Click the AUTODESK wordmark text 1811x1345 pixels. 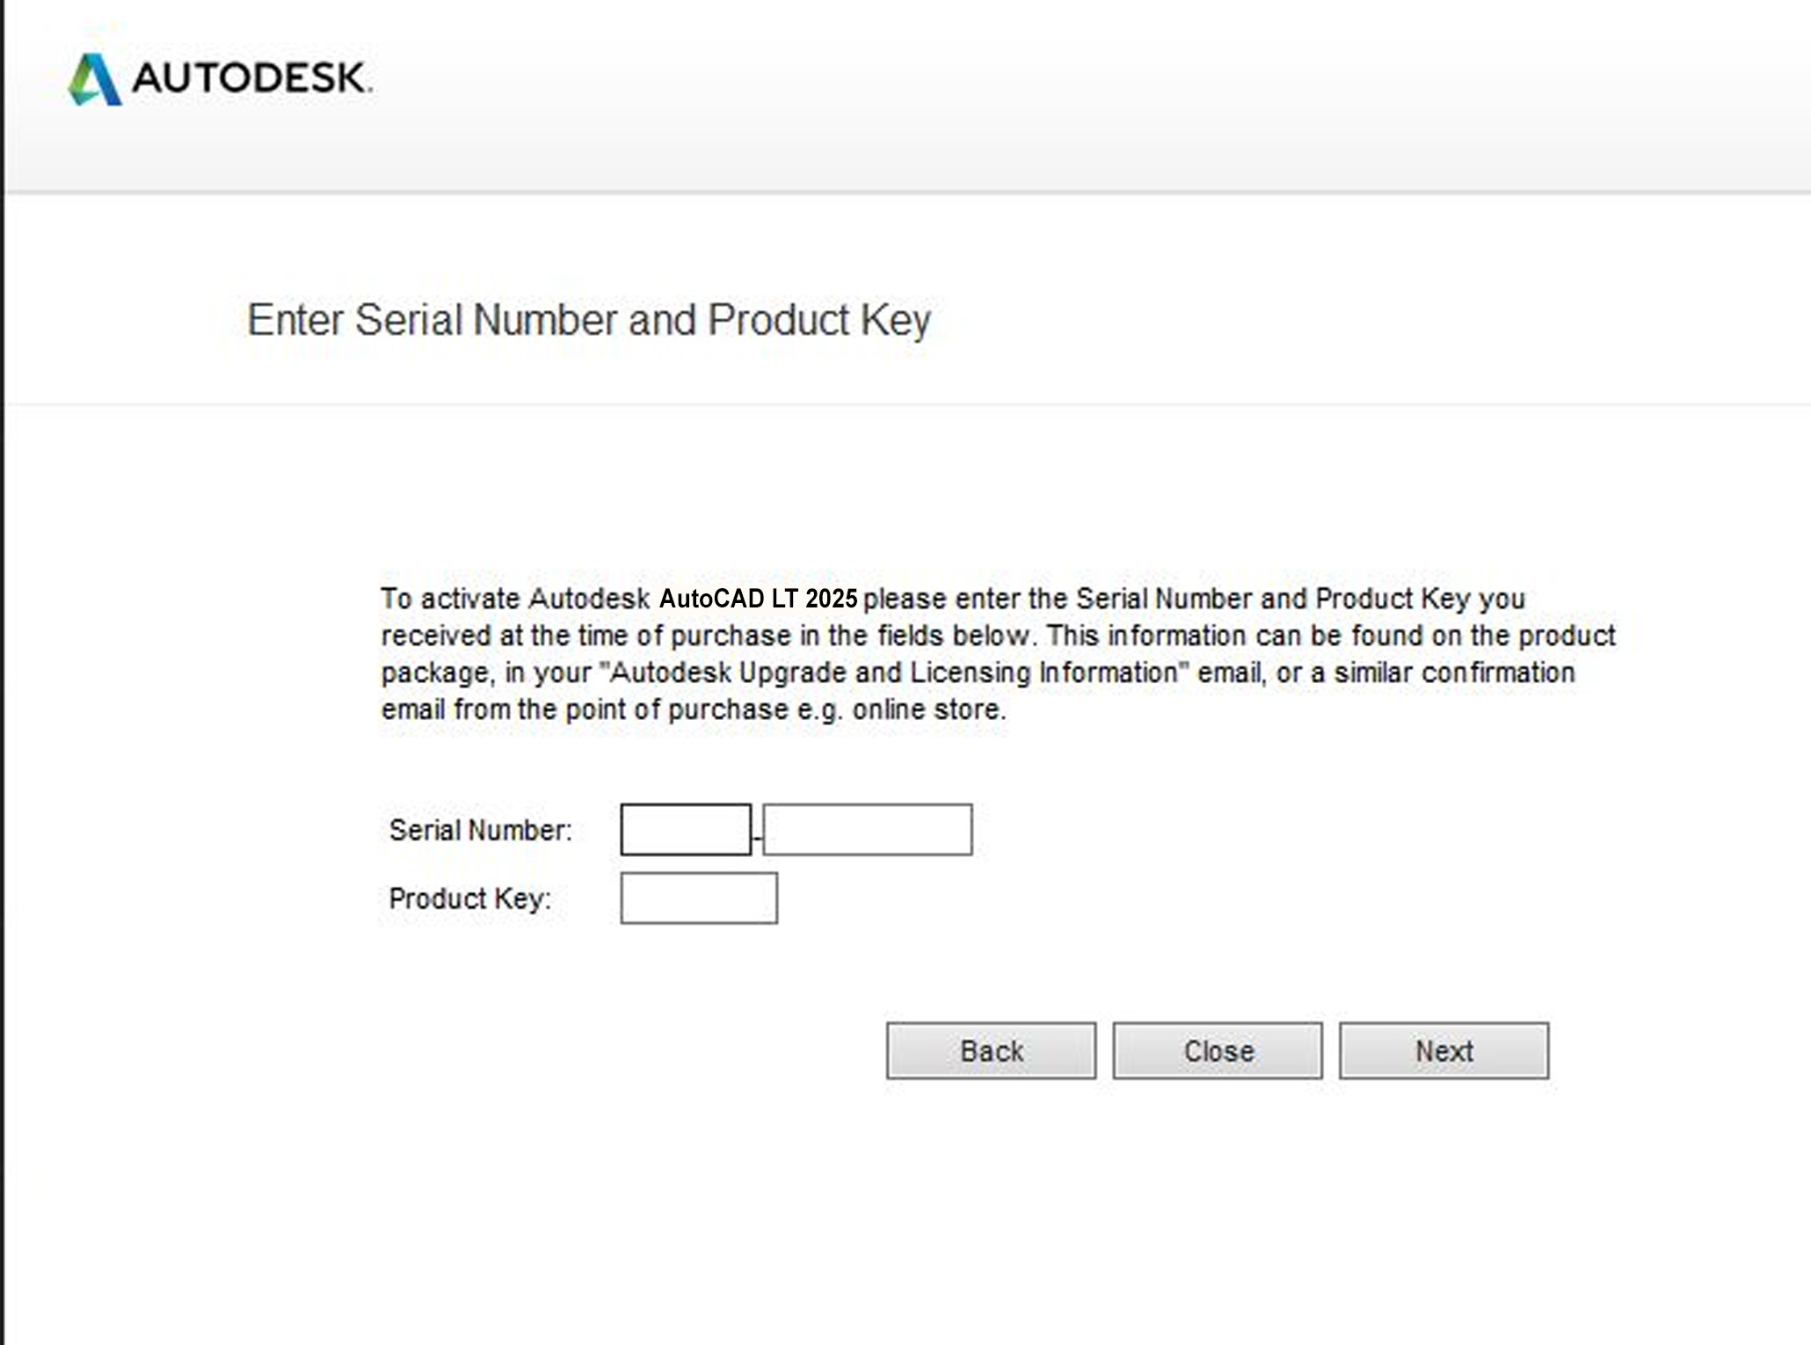coord(251,78)
